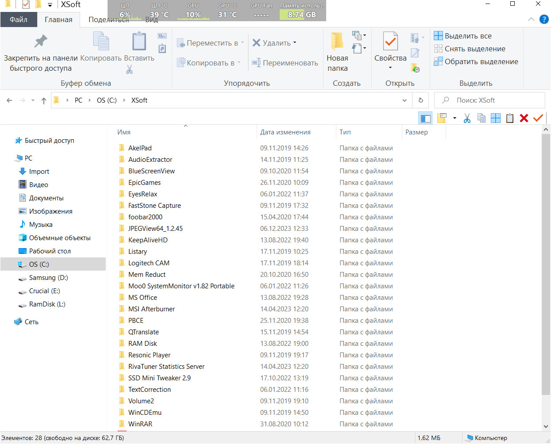Collapse the ribbon with the chevron
The image size is (551, 444).
[531, 19]
